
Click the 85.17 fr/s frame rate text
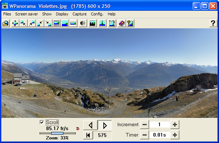57,128
